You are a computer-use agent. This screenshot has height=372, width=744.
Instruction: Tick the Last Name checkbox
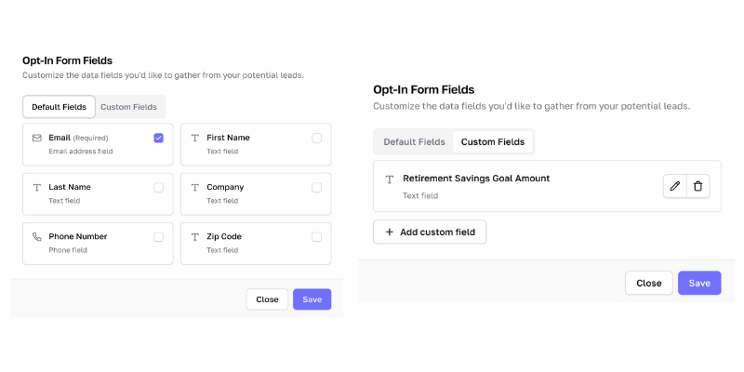coord(158,187)
